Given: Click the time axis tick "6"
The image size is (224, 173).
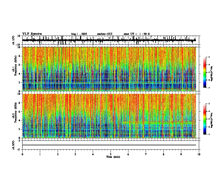Looking at the screenshot, I should 128,154.
